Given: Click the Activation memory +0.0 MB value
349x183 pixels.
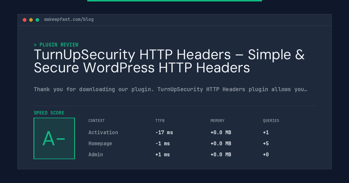Looking at the screenshot, I should pos(221,132).
